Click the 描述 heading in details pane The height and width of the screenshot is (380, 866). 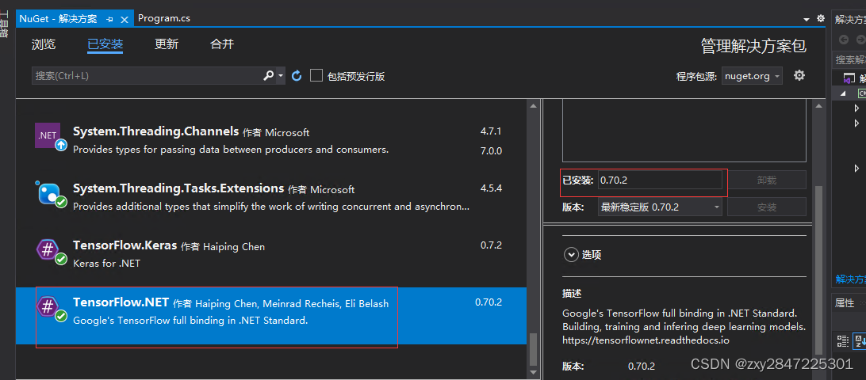click(572, 294)
